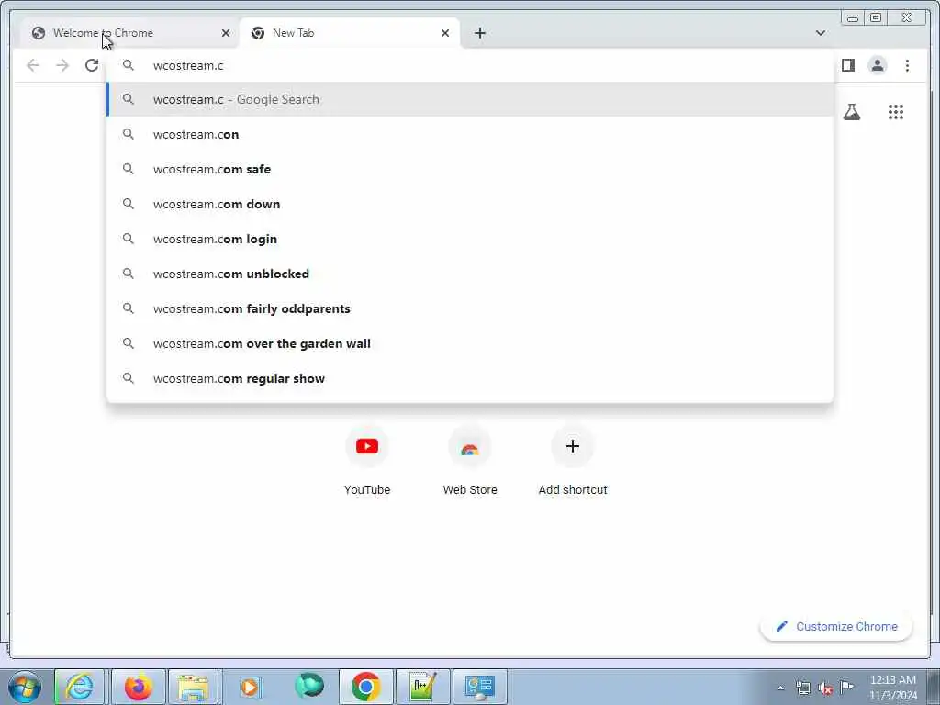Expand the tab search dropdown arrow
Image resolution: width=940 pixels, height=705 pixels.
click(820, 33)
